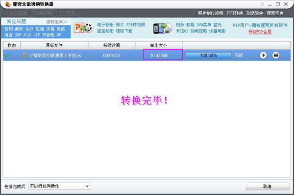Open the PPT转换 menu item

(235, 13)
